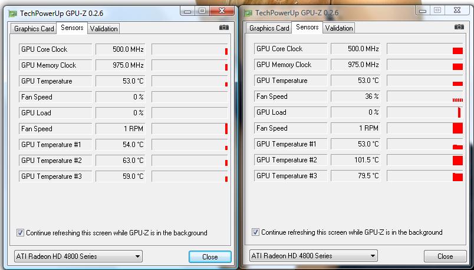Switch to Validation tab in right window
Viewport: 474px width, 270px height.
coord(339,28)
